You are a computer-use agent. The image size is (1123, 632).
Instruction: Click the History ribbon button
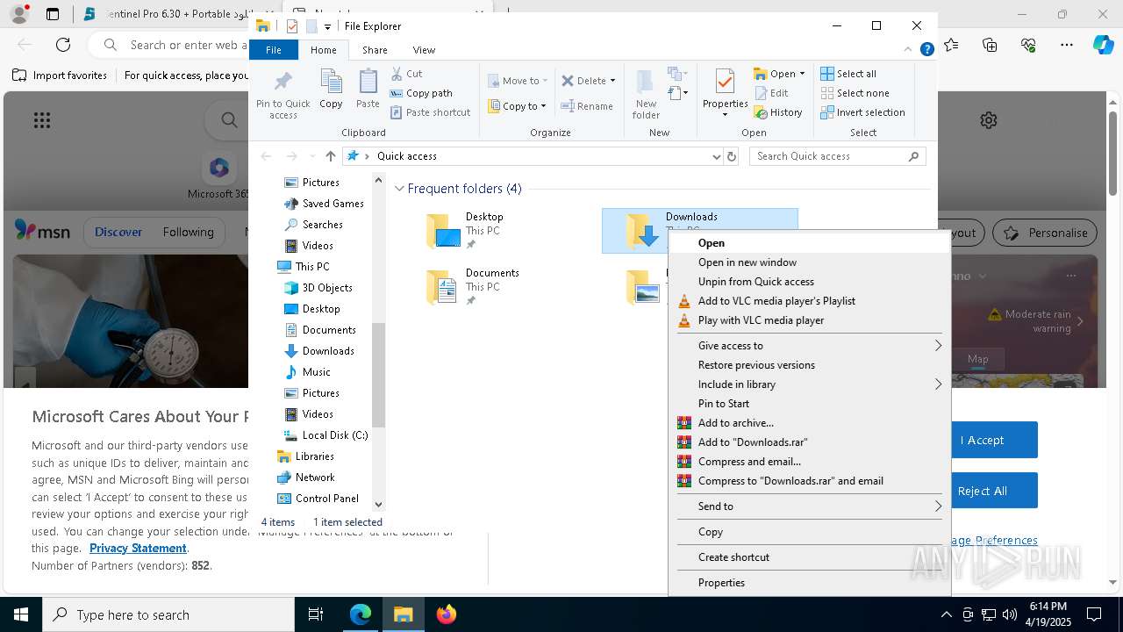778,112
